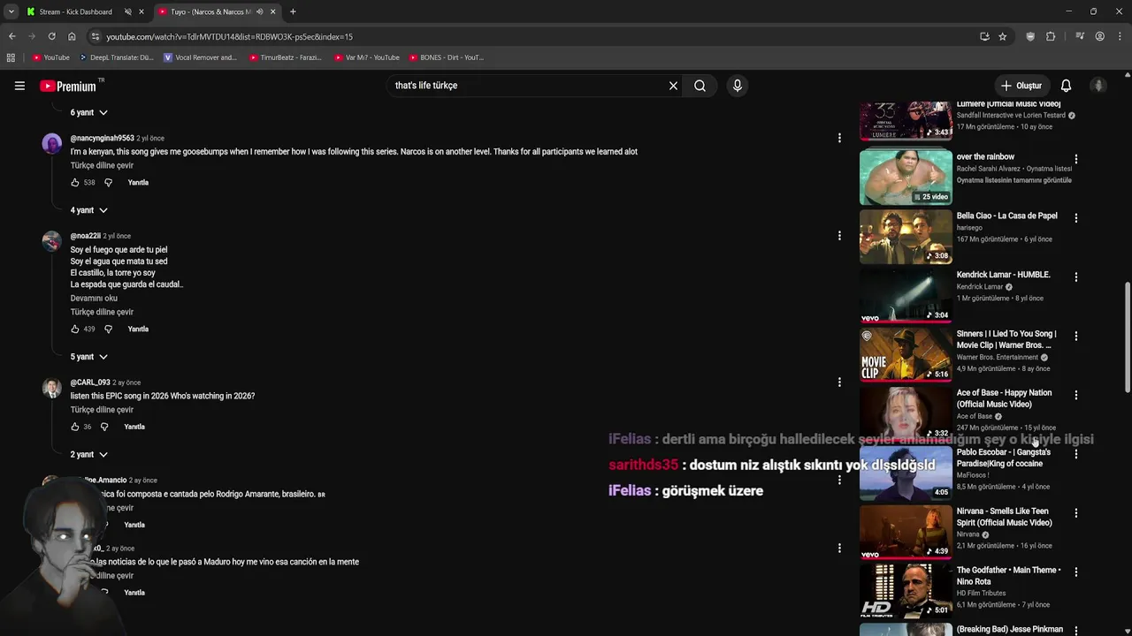The width and height of the screenshot is (1132, 636).
Task: Dislike the comment by @nancynginah9563
Action: [x=109, y=183]
